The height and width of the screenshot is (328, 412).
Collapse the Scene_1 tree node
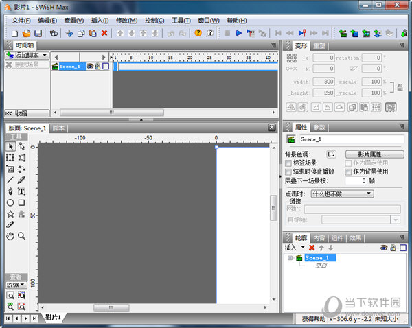pyautogui.click(x=290, y=258)
